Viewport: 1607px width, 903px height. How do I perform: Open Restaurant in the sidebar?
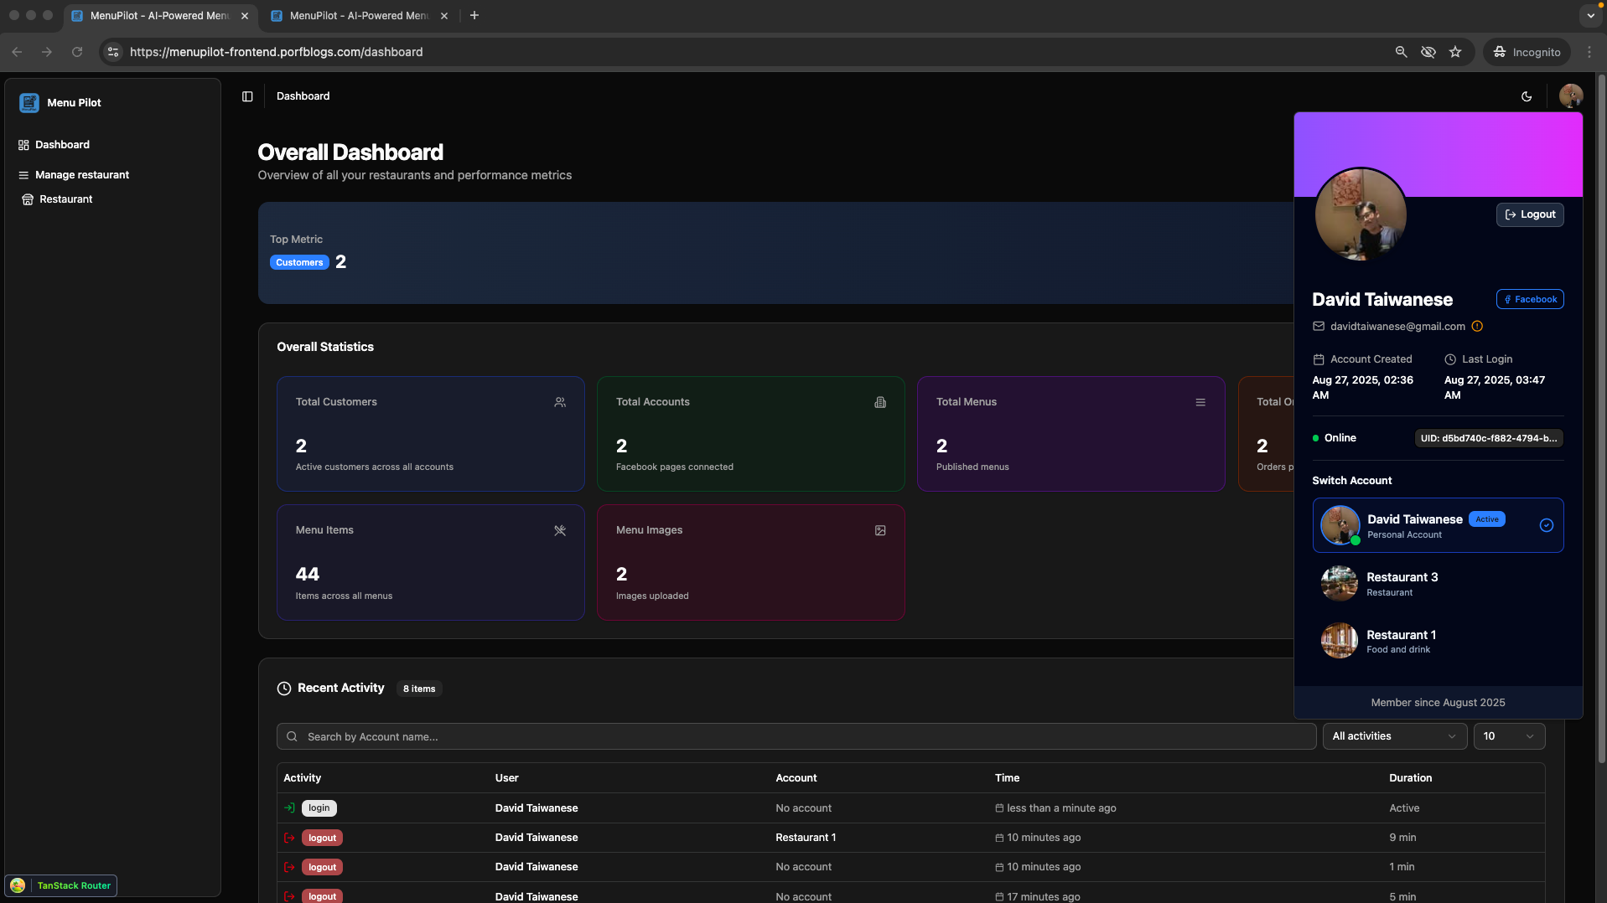point(65,199)
